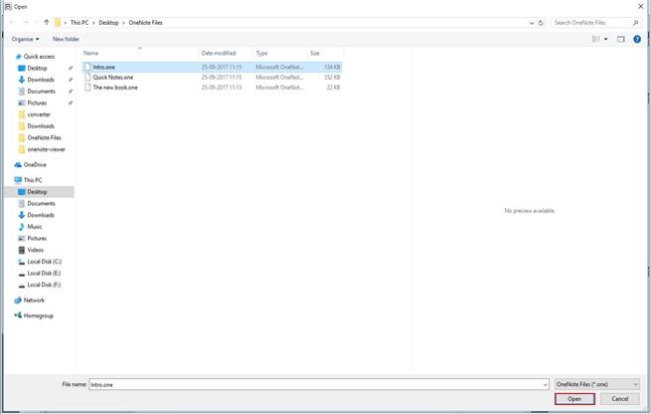
Task: Open the help question mark icon
Action: coord(637,39)
